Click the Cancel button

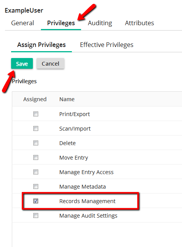click(x=50, y=63)
